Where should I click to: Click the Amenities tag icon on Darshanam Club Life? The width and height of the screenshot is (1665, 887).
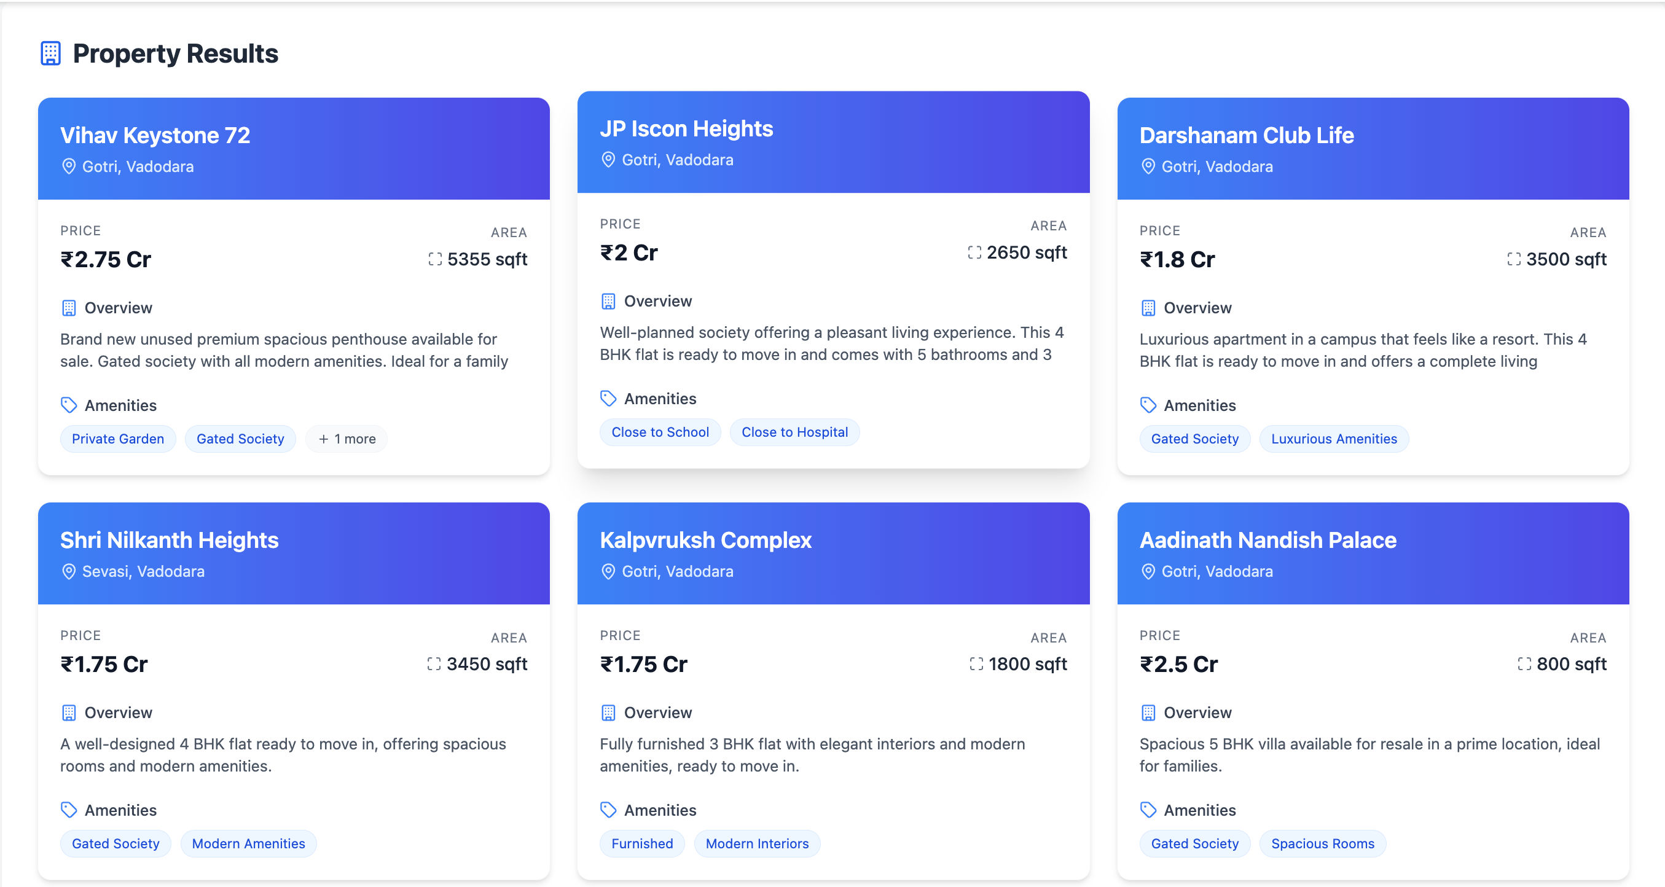pos(1148,405)
